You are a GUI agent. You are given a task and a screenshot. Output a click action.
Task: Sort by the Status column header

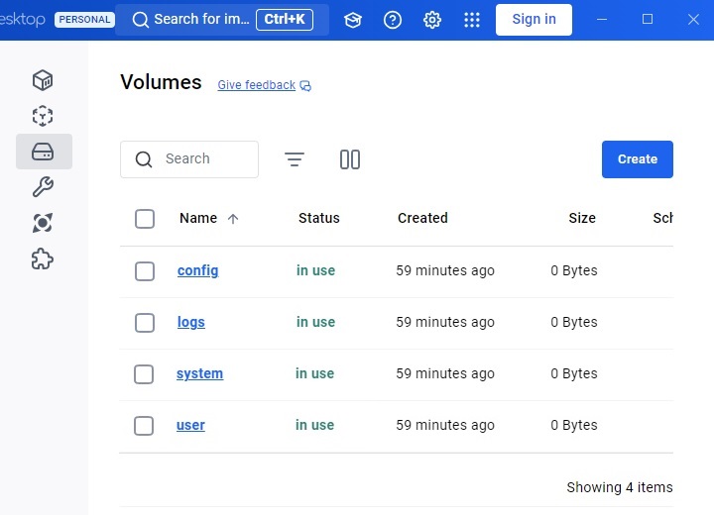[x=318, y=218]
